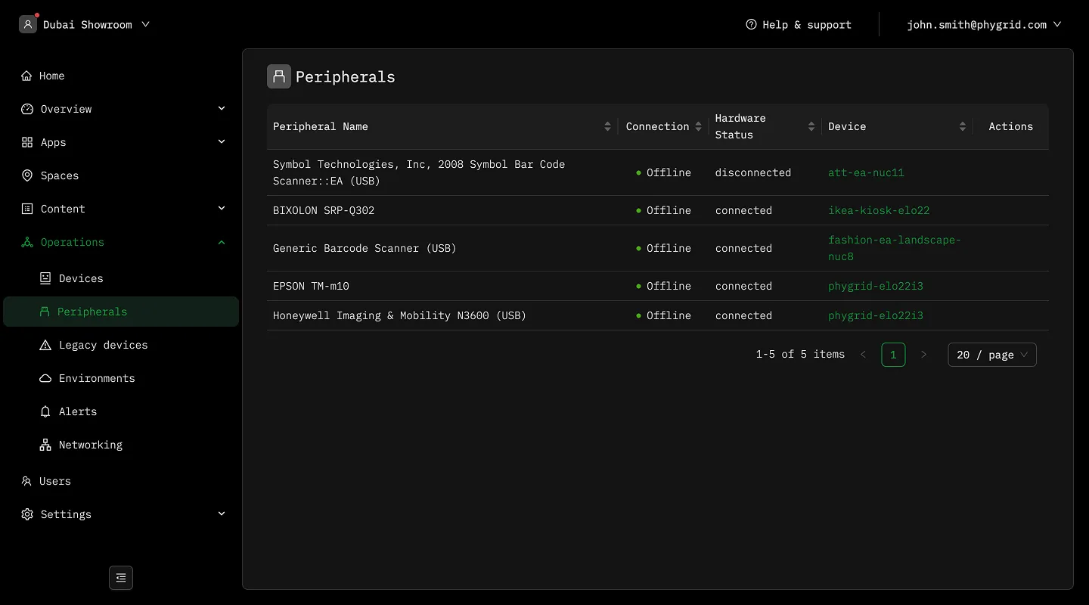The image size is (1089, 605).
Task: Click the Networking icon in sidebar
Action: click(x=45, y=445)
